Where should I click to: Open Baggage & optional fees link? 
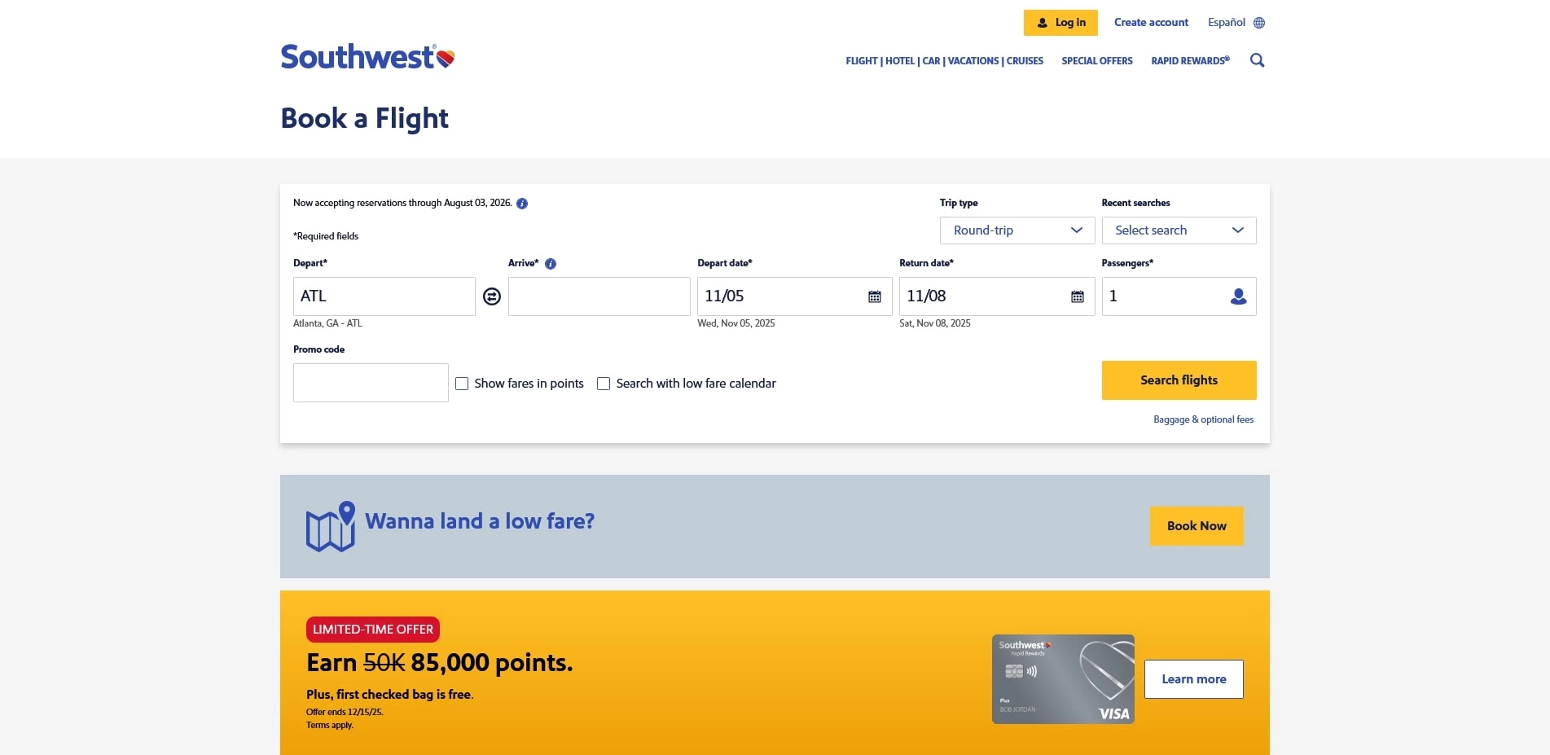tap(1203, 419)
